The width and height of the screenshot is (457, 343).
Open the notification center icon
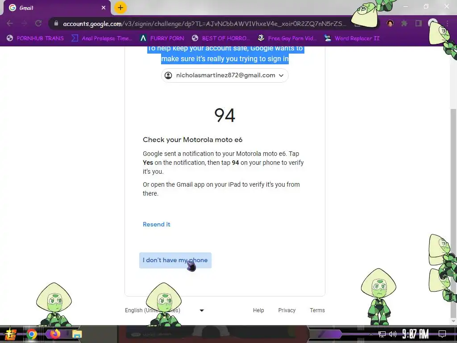click(442, 334)
